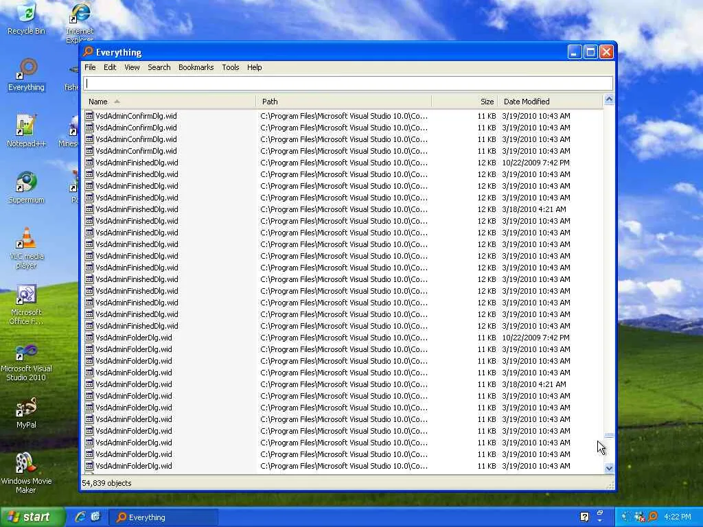This screenshot has width=703, height=527.
Task: Launch Supermium from the desktop
Action: 27,187
